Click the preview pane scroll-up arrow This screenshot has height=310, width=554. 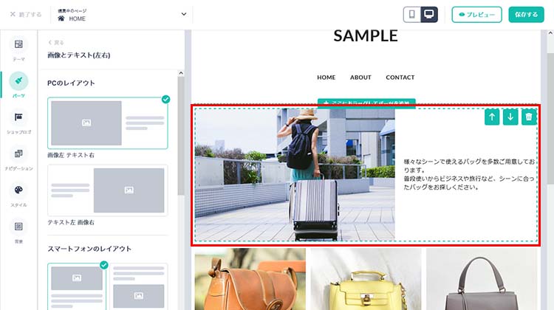550,32
